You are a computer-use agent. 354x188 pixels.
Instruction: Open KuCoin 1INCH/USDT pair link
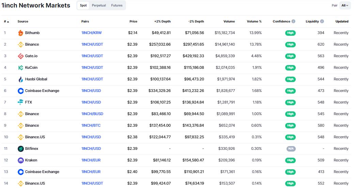pos(92,67)
